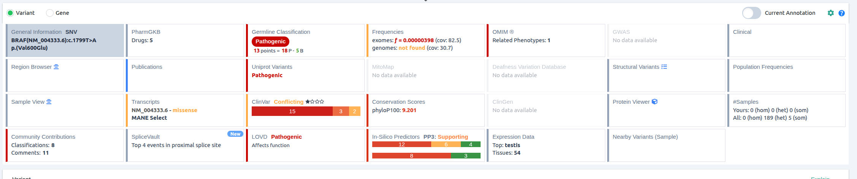Open the Structural Variants checklist icon
857x179 pixels.
[x=664, y=67]
